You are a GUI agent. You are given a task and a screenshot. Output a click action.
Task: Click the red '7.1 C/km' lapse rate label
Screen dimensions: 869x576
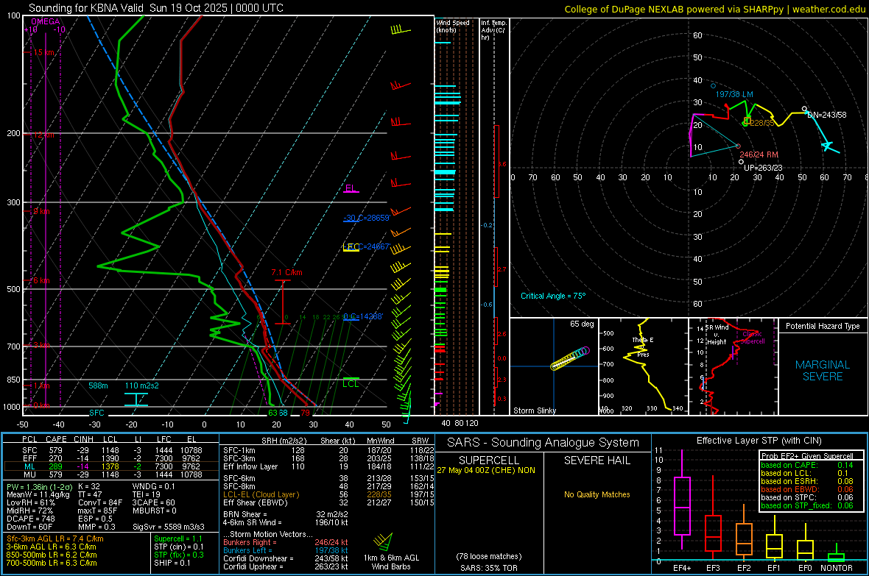[286, 272]
